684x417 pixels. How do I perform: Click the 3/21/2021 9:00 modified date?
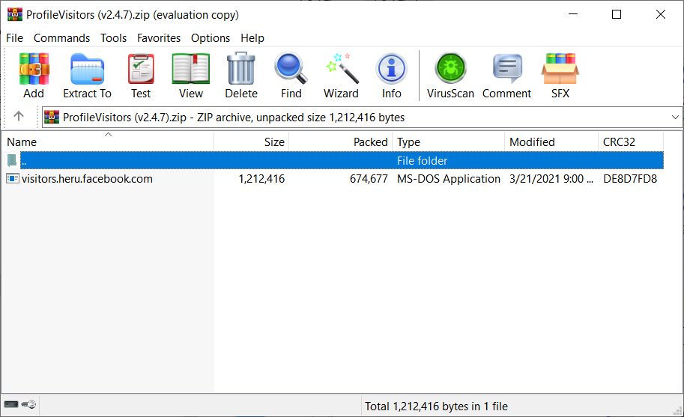click(x=551, y=179)
